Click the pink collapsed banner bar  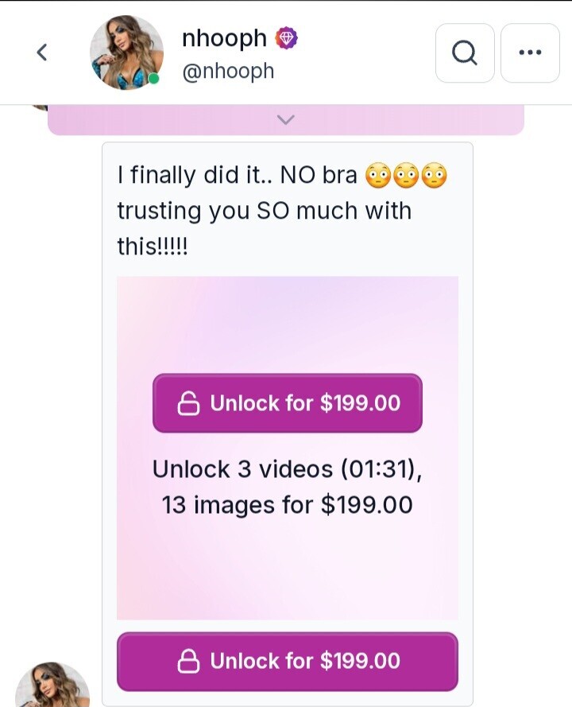[286, 120]
